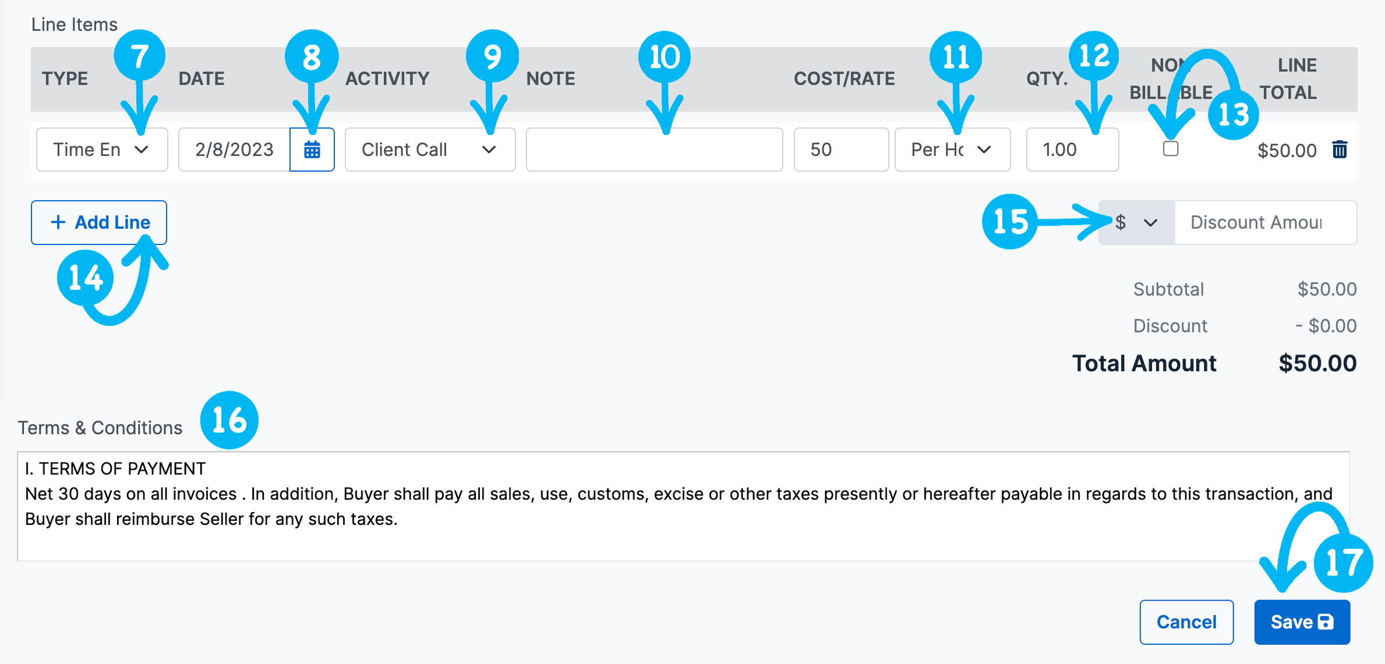This screenshot has width=1385, height=664.
Task: Open the Time Entry type dropdown
Action: pos(102,150)
